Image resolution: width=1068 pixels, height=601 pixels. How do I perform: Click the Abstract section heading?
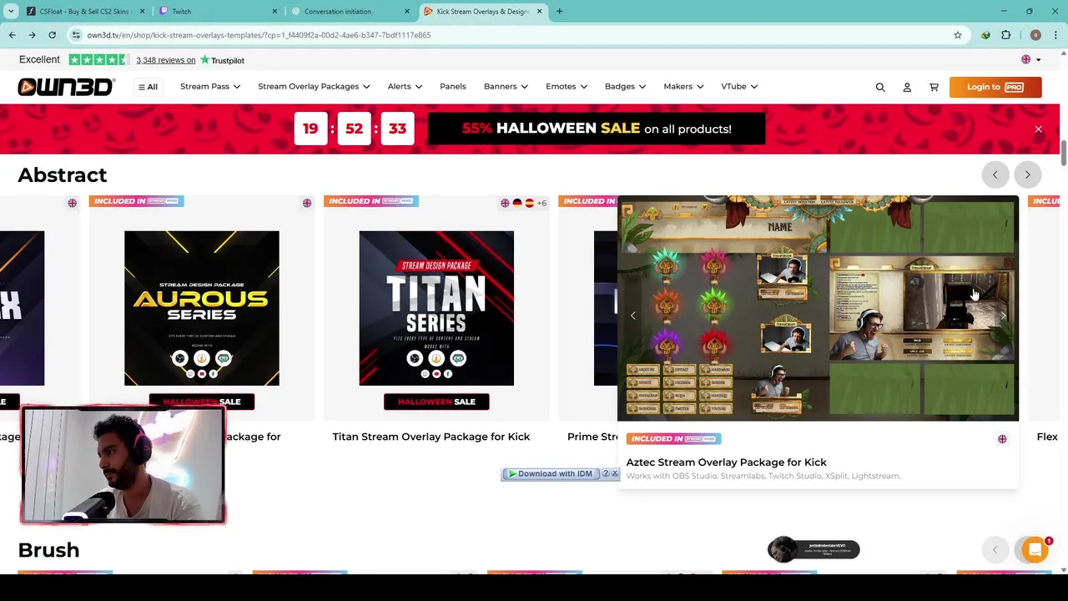[x=63, y=175]
